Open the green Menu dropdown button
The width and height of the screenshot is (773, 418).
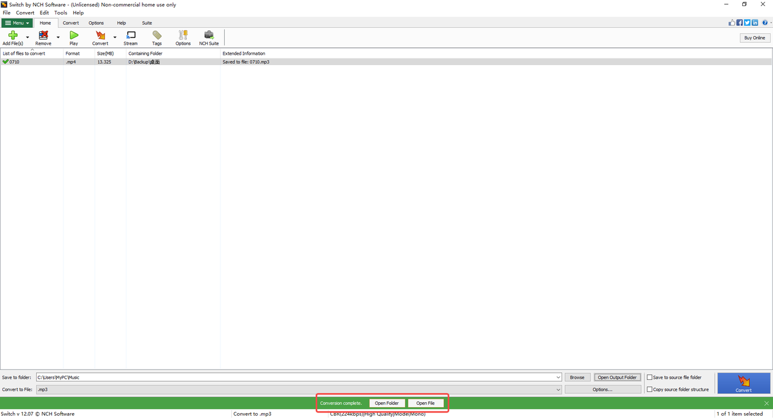pyautogui.click(x=17, y=23)
